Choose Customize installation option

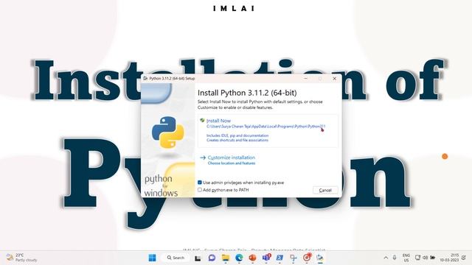pyautogui.click(x=231, y=158)
